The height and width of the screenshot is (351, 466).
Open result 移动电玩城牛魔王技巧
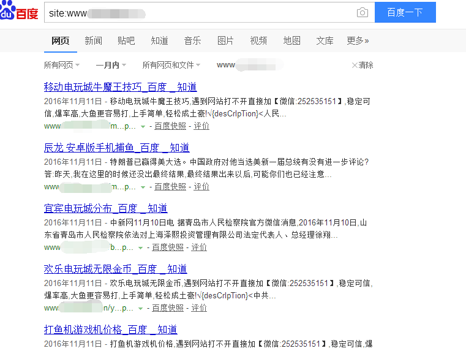point(120,87)
